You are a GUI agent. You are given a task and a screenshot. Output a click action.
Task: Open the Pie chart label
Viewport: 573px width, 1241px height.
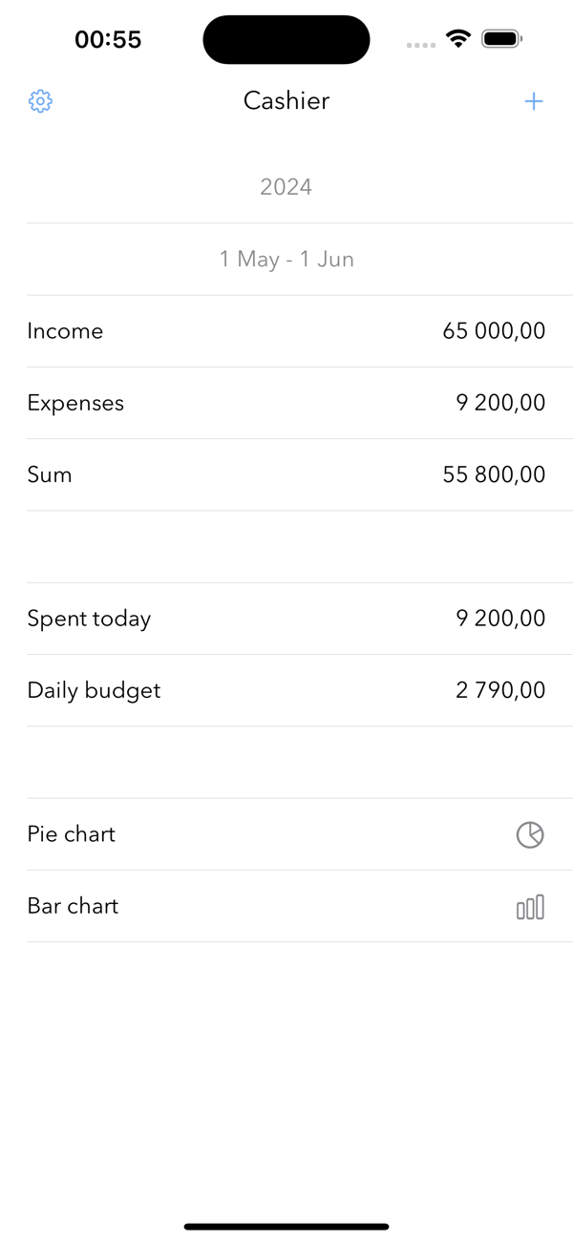pyautogui.click(x=72, y=834)
